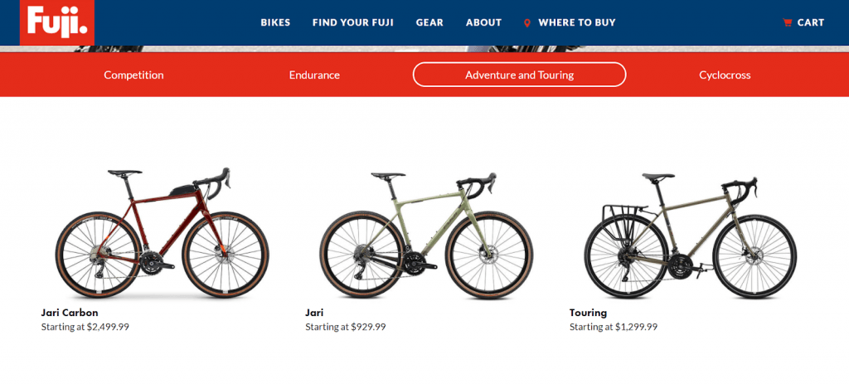Switch to the Cyclocross tab
This screenshot has width=849, height=384.
[725, 75]
